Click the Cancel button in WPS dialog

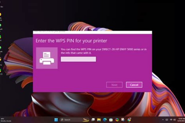134,85
